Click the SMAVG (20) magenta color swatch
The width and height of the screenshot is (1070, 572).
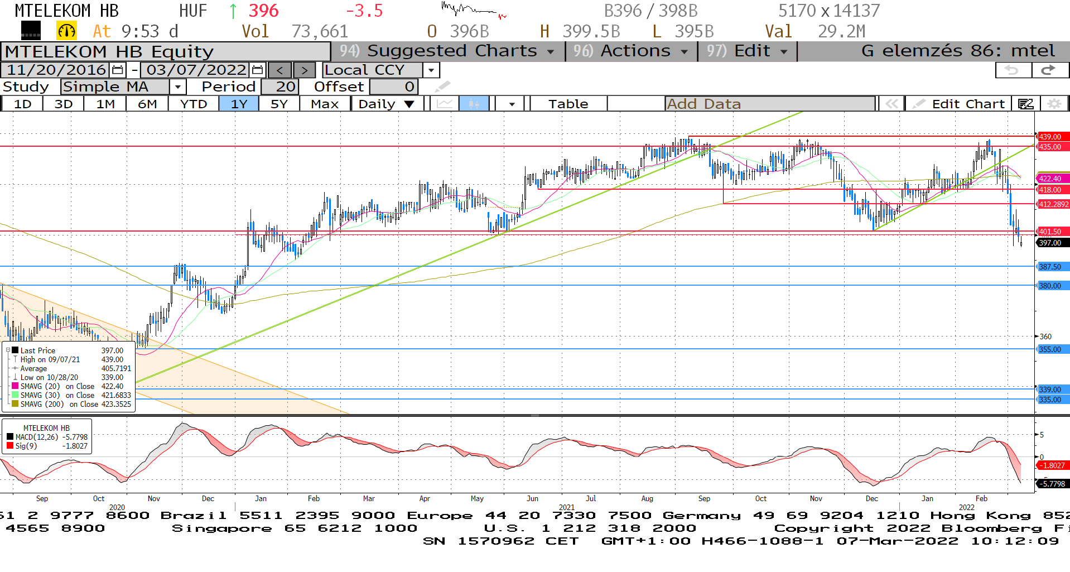[x=15, y=386]
